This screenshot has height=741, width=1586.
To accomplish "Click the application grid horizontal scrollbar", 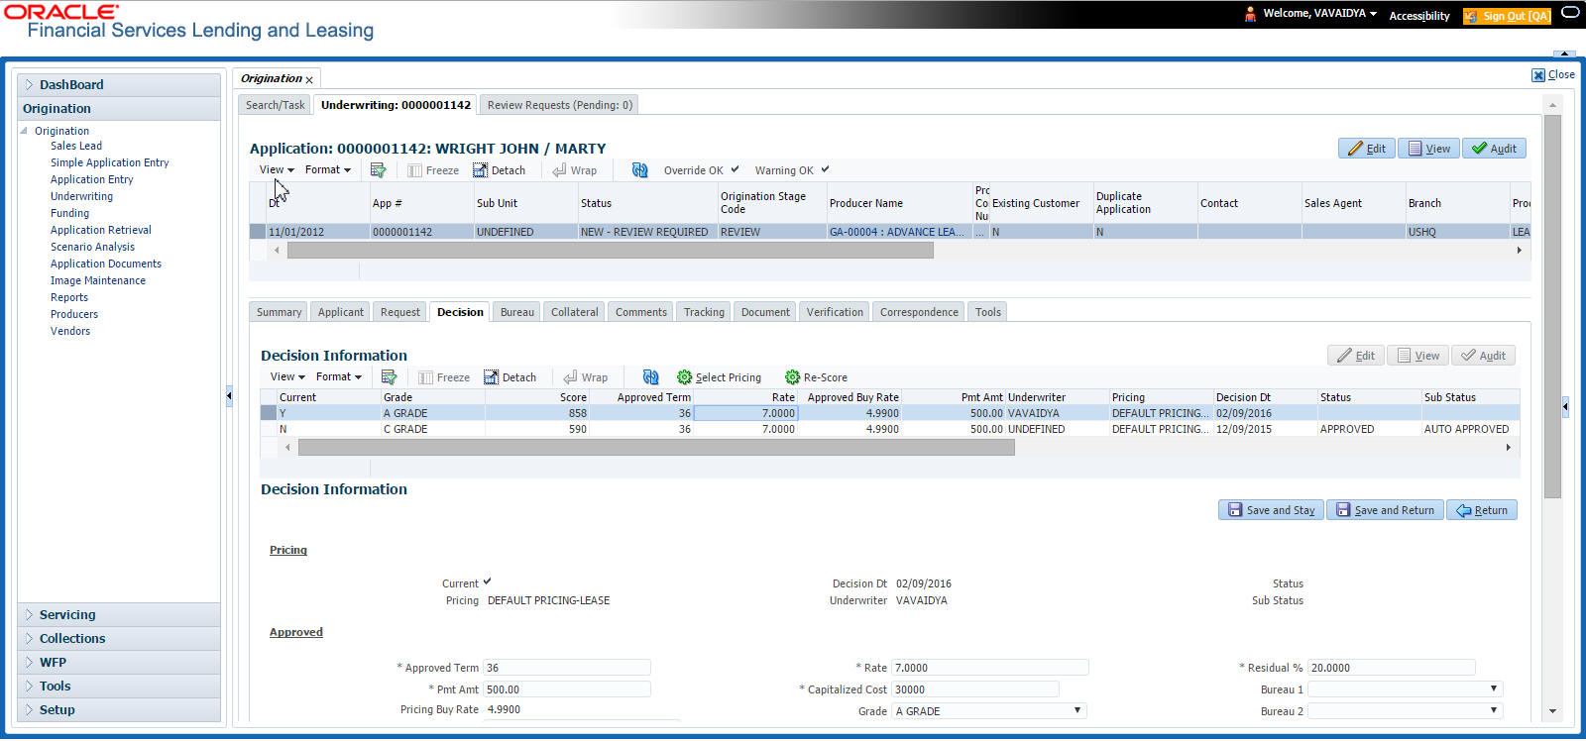I will tap(611, 251).
